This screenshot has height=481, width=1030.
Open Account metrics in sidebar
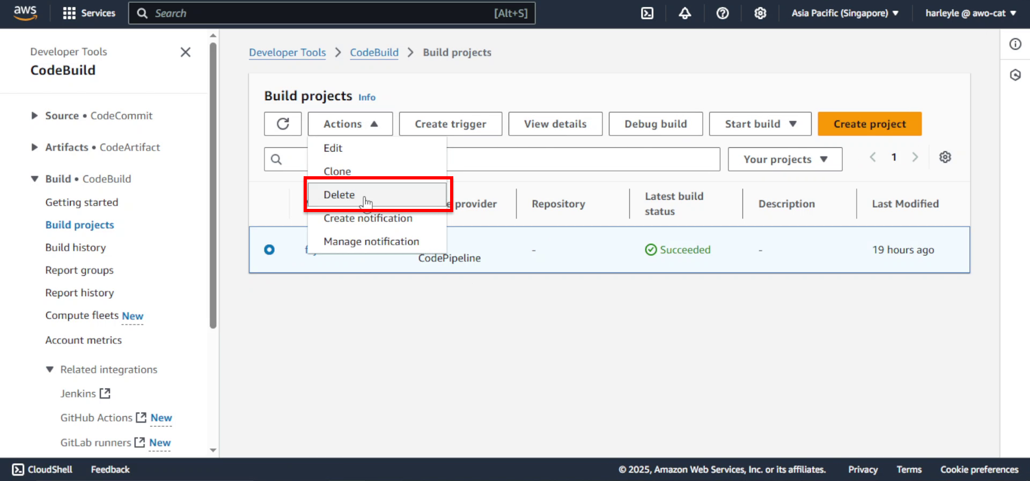pyautogui.click(x=84, y=340)
